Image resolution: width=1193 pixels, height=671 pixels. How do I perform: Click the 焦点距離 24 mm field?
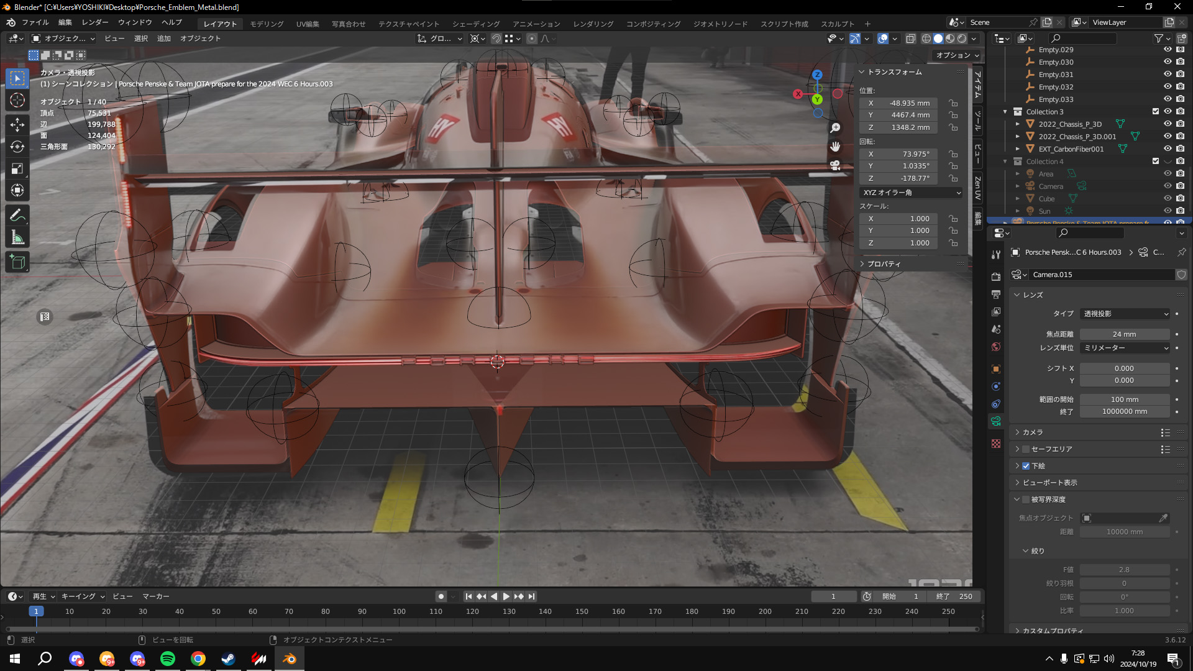point(1125,334)
